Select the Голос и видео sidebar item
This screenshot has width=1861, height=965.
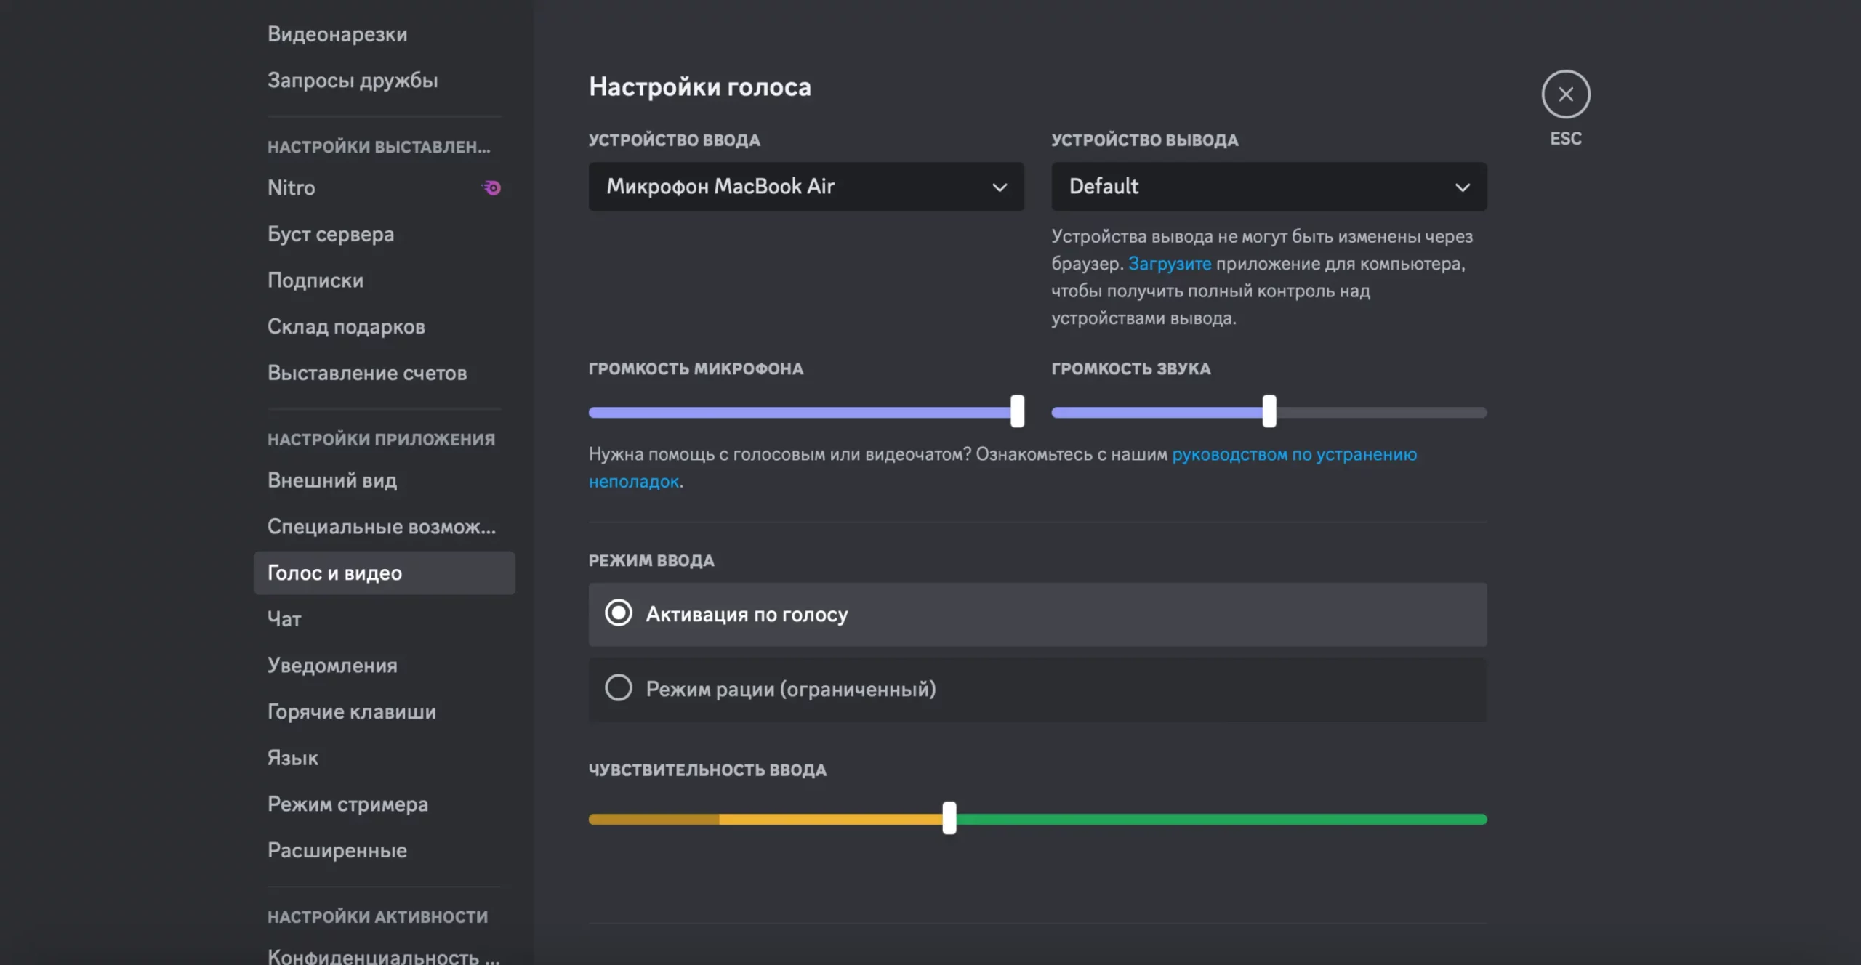pos(334,573)
